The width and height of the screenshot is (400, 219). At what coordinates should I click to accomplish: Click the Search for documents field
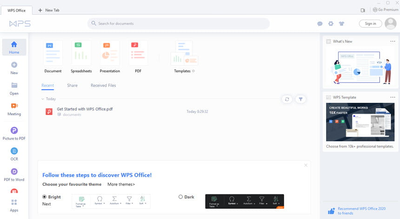coord(179,23)
